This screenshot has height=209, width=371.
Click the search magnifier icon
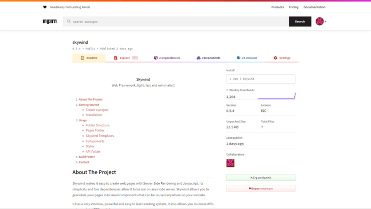[69, 22]
